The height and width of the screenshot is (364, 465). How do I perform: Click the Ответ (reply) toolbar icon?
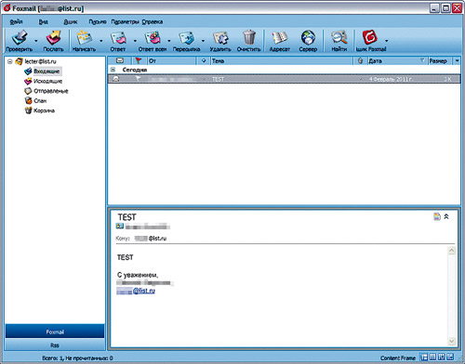118,38
